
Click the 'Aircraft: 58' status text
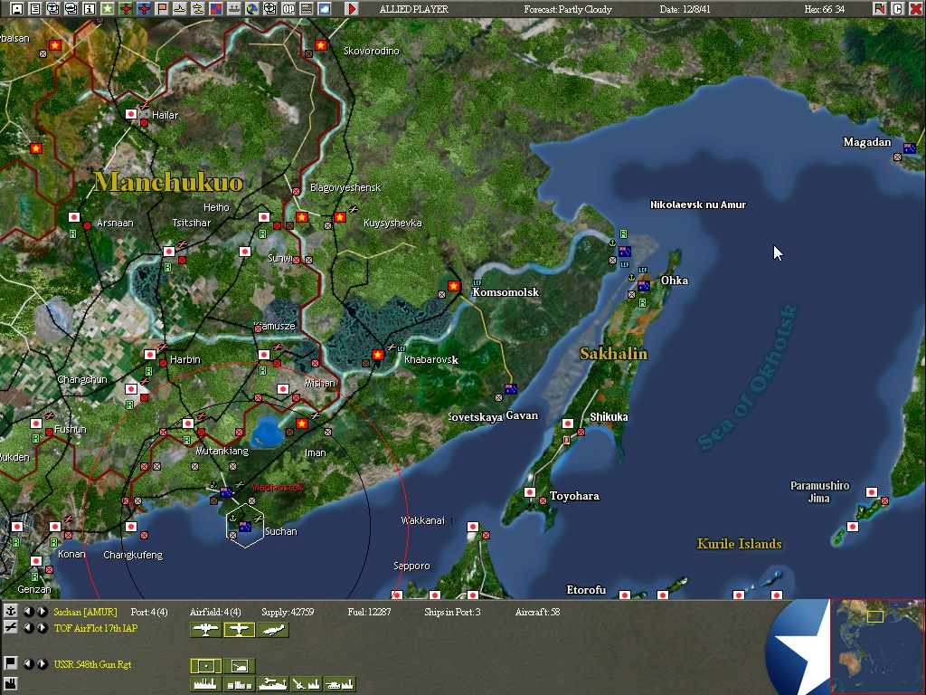tap(537, 612)
